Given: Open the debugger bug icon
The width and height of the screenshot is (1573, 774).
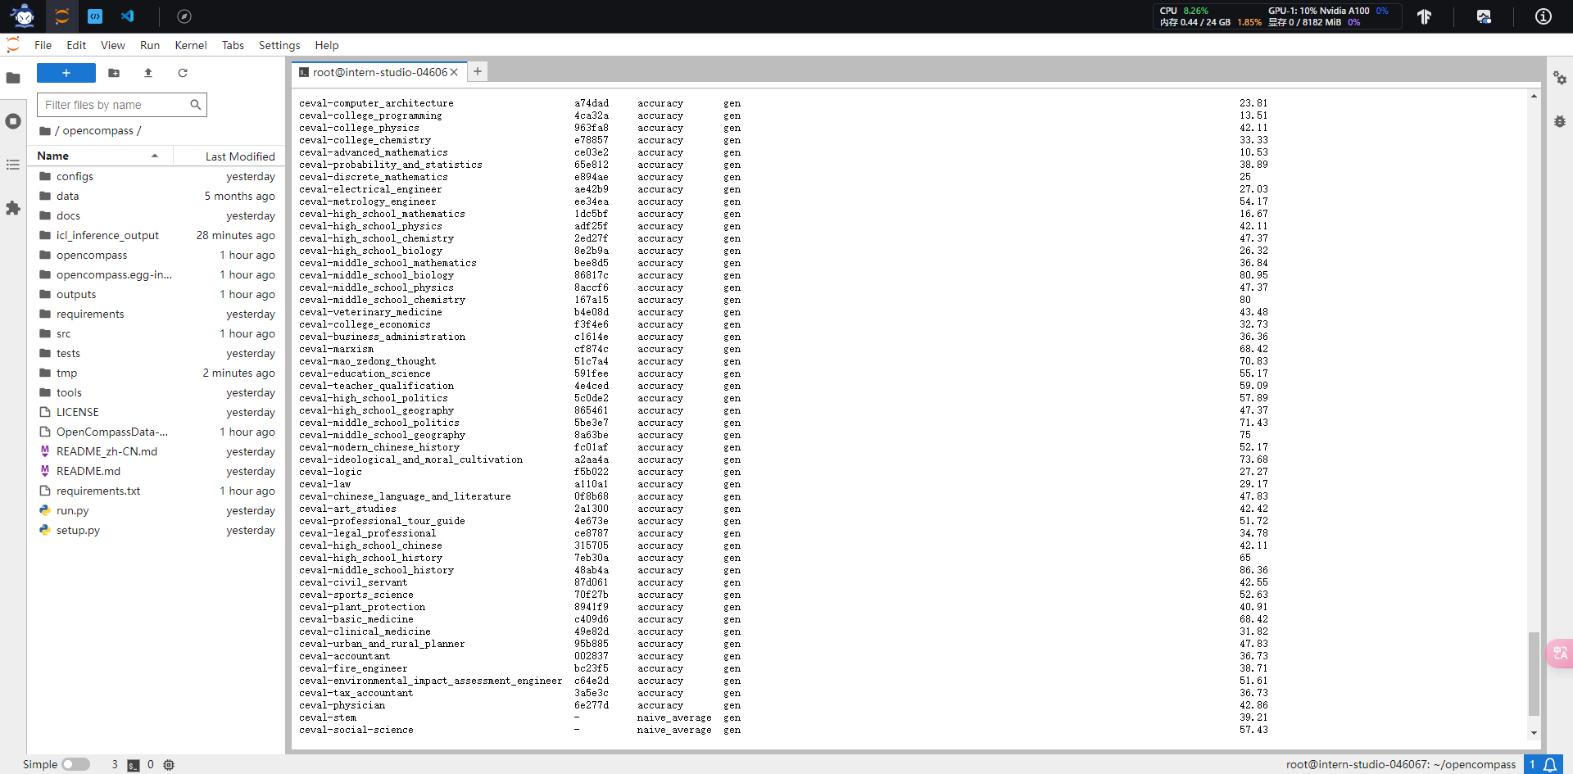Looking at the screenshot, I should 1560,121.
